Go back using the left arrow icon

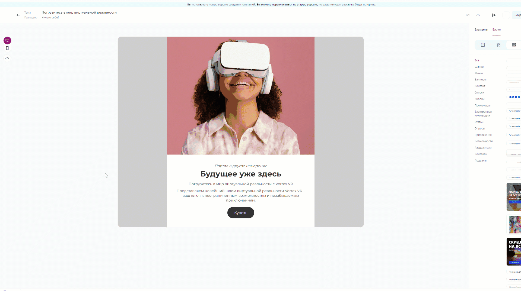click(x=18, y=15)
